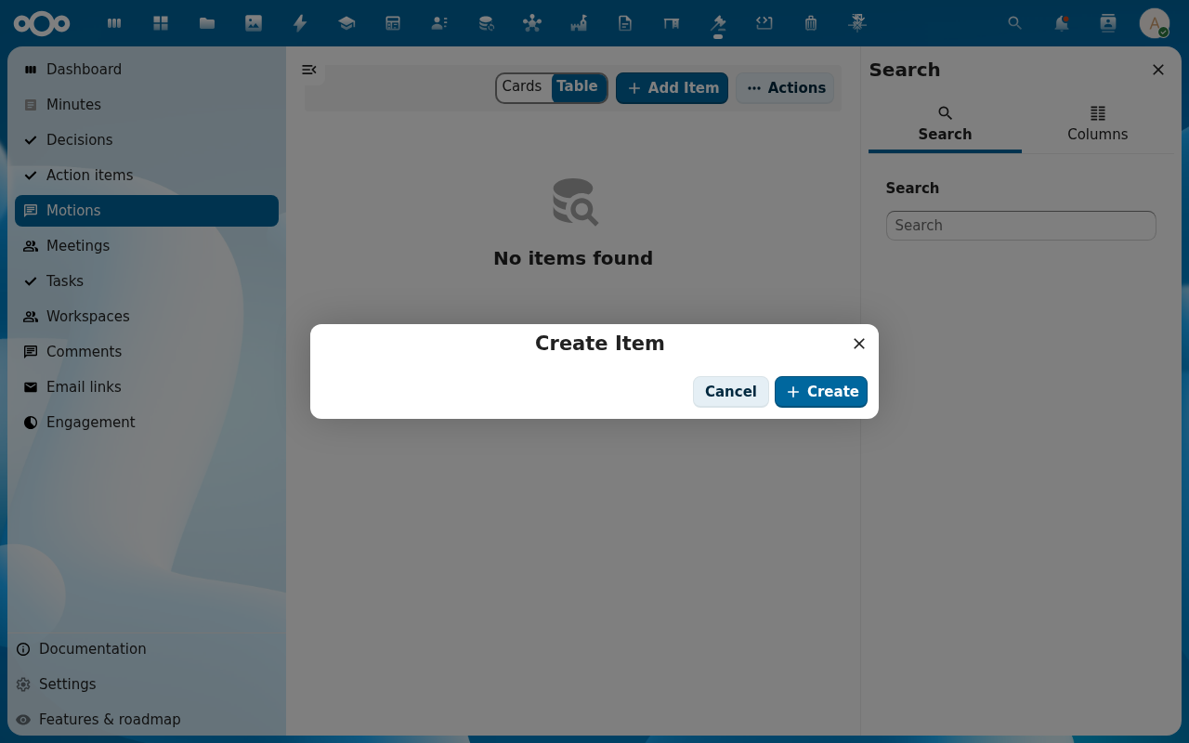Open Action items in left navigation
1189x743 pixels.
(x=147, y=176)
